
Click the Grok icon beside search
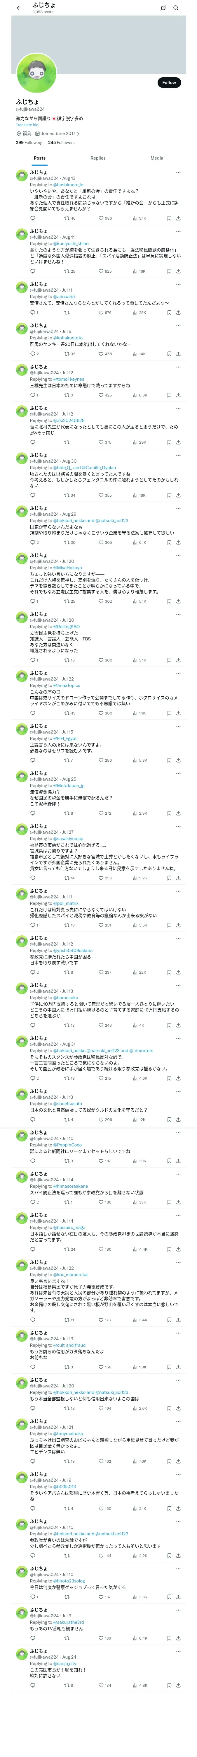[x=163, y=8]
